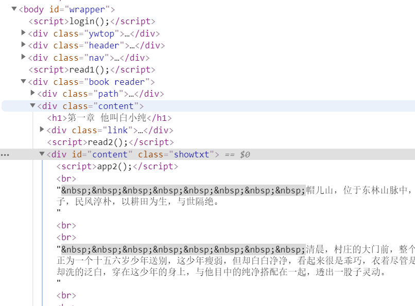Collapse the div class="content" node
The image size is (415, 306).
33,106
